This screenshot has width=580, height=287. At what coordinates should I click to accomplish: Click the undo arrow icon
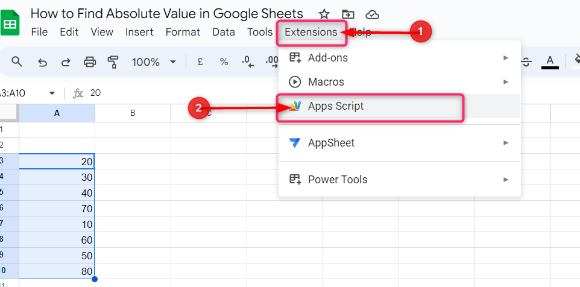(42, 61)
